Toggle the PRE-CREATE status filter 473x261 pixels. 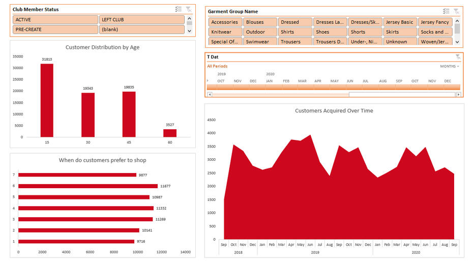click(x=55, y=30)
